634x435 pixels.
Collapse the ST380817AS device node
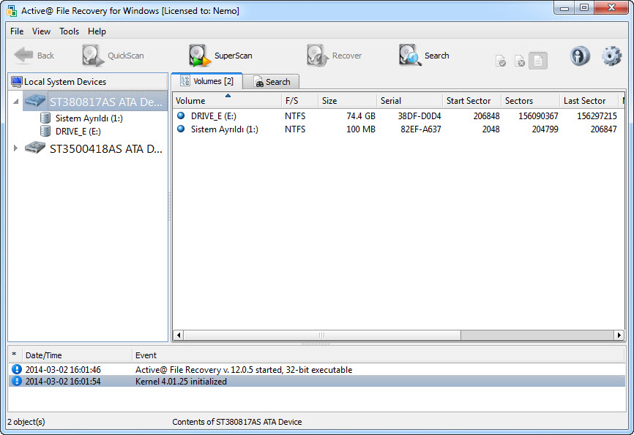[x=16, y=102]
